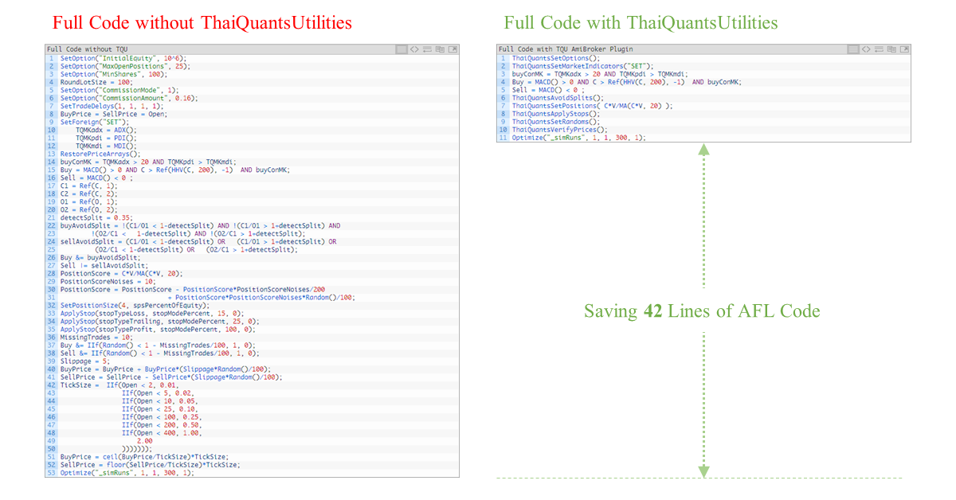Screen dimensions: 956x500
Task: Select the green 'Full Code with ThaiQuantsUtilities' heading
Action: point(641,22)
